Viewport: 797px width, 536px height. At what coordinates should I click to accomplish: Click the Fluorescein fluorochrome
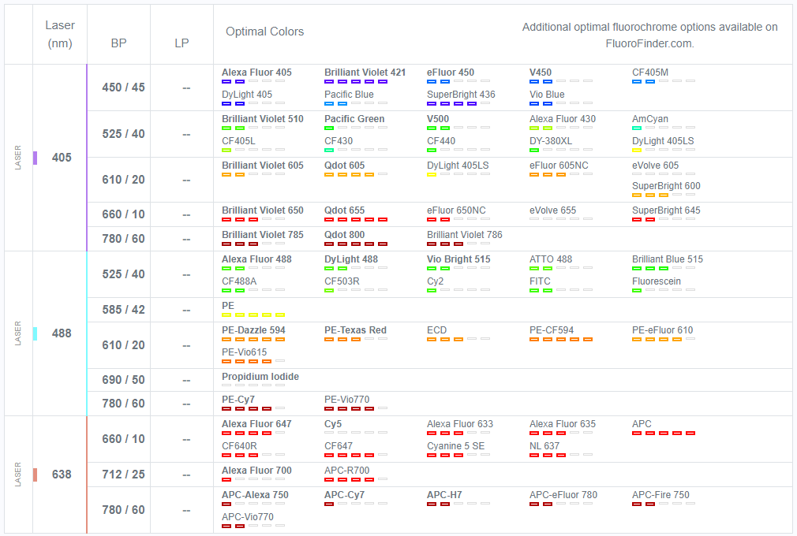click(x=657, y=281)
